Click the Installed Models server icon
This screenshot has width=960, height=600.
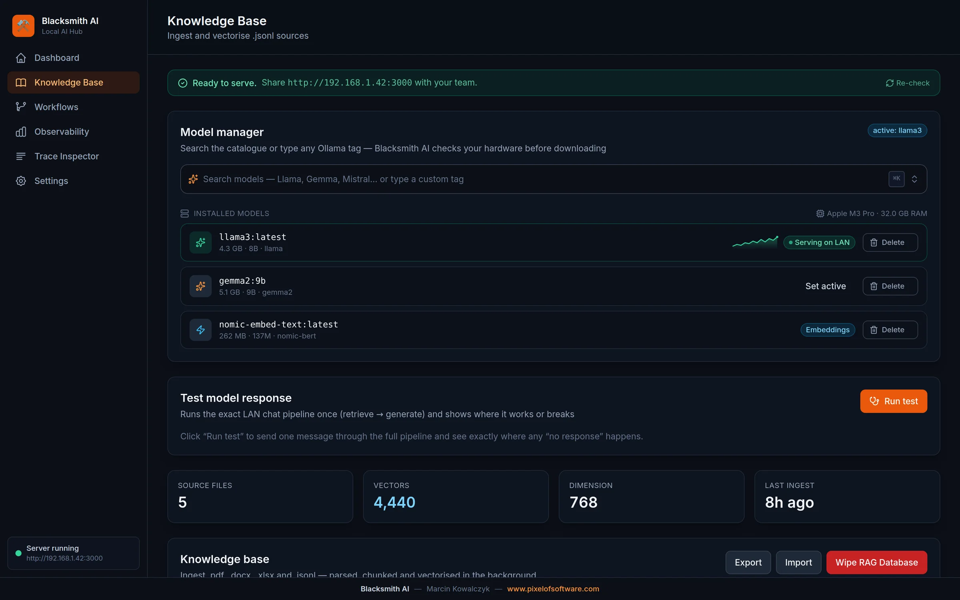(x=184, y=214)
